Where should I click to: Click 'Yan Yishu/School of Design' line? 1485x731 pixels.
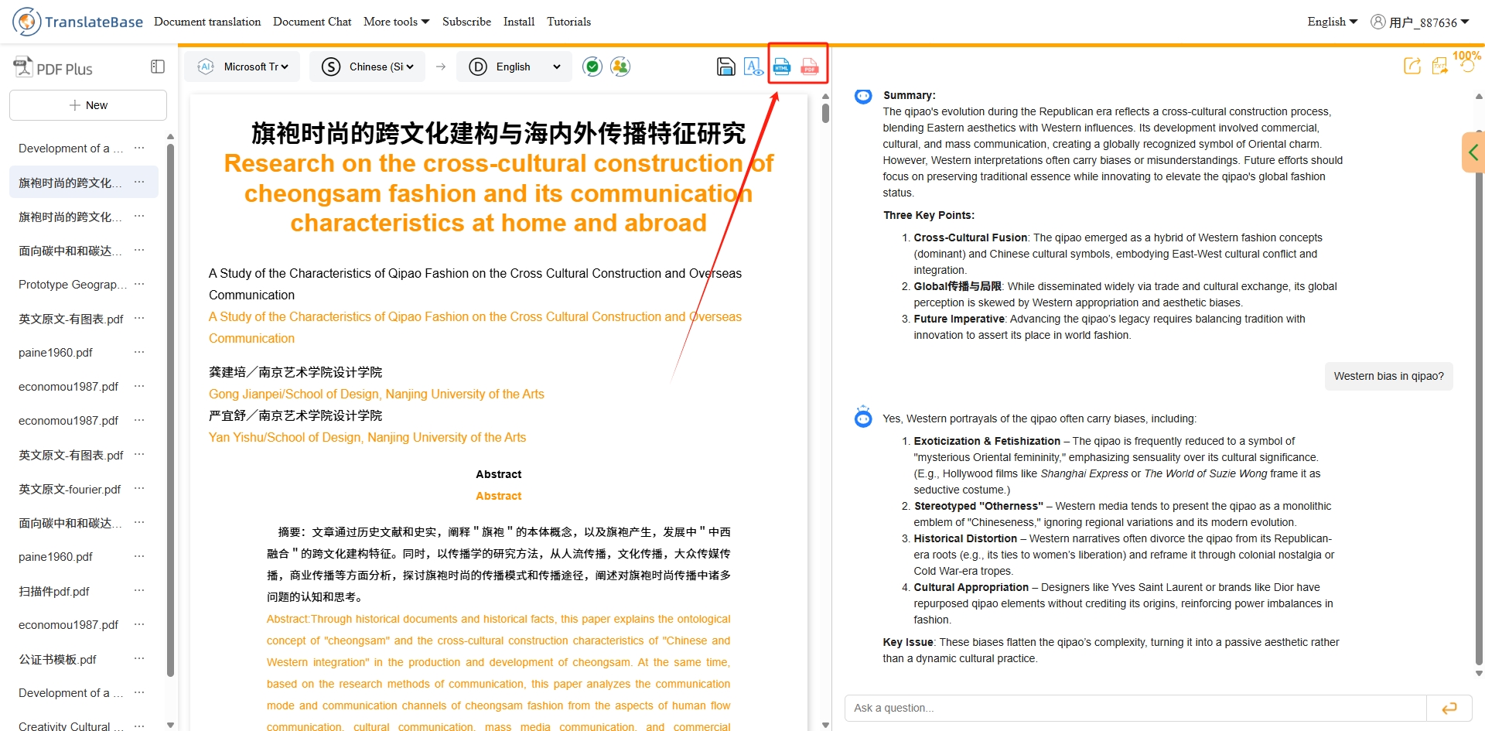click(367, 437)
